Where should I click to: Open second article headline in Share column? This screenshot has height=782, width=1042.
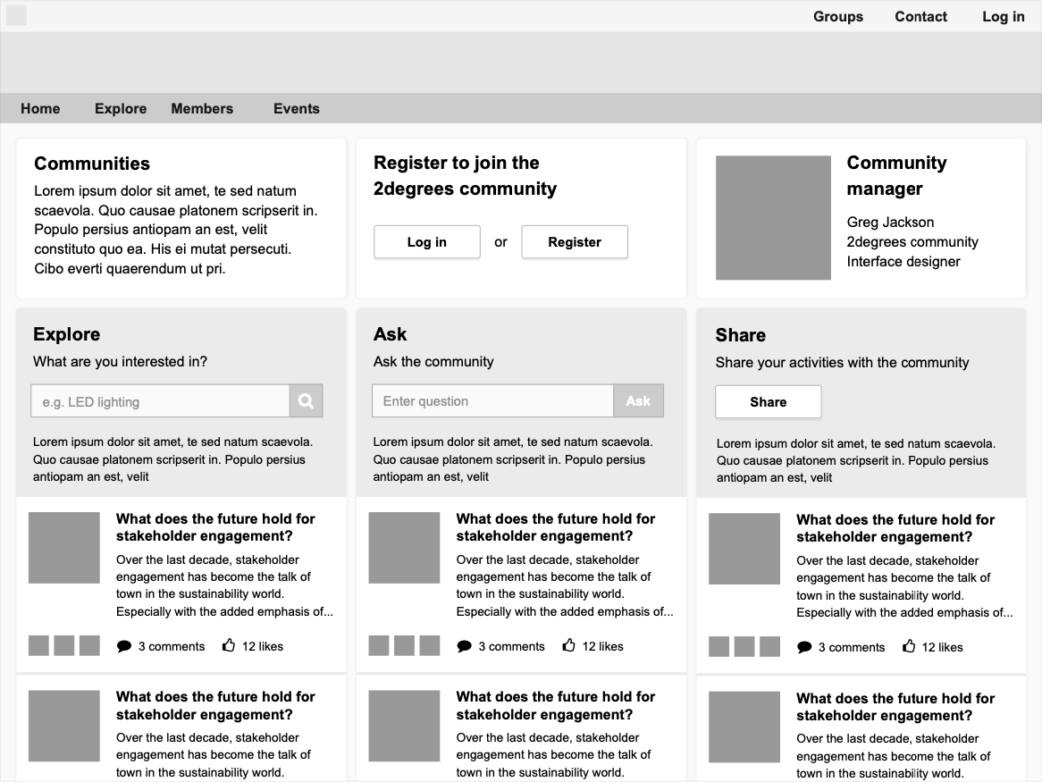895,707
